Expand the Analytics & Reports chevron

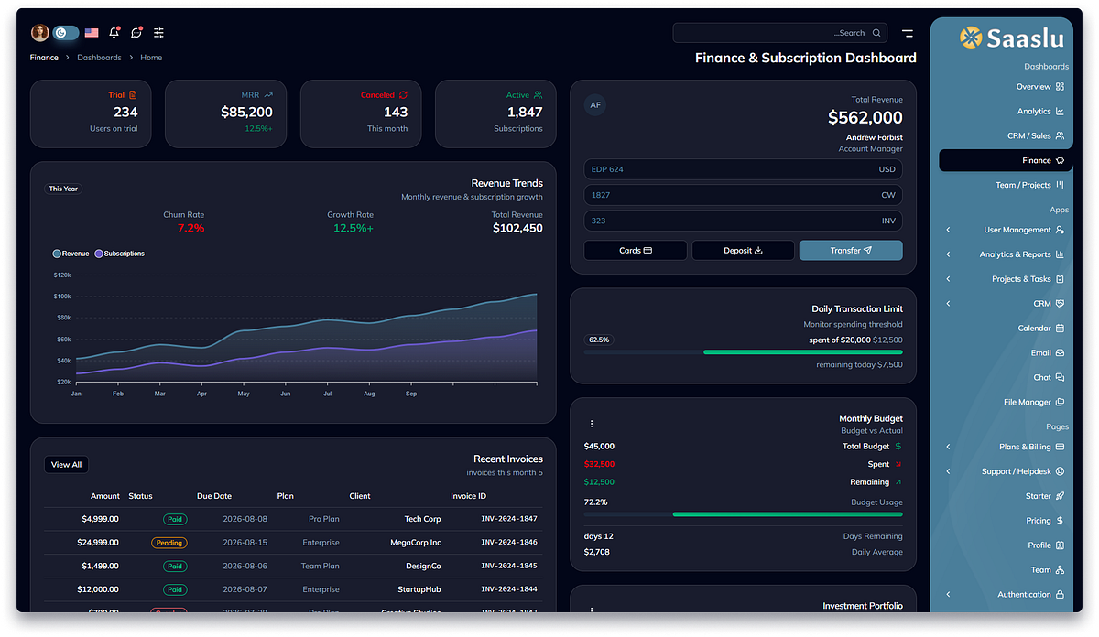(948, 254)
